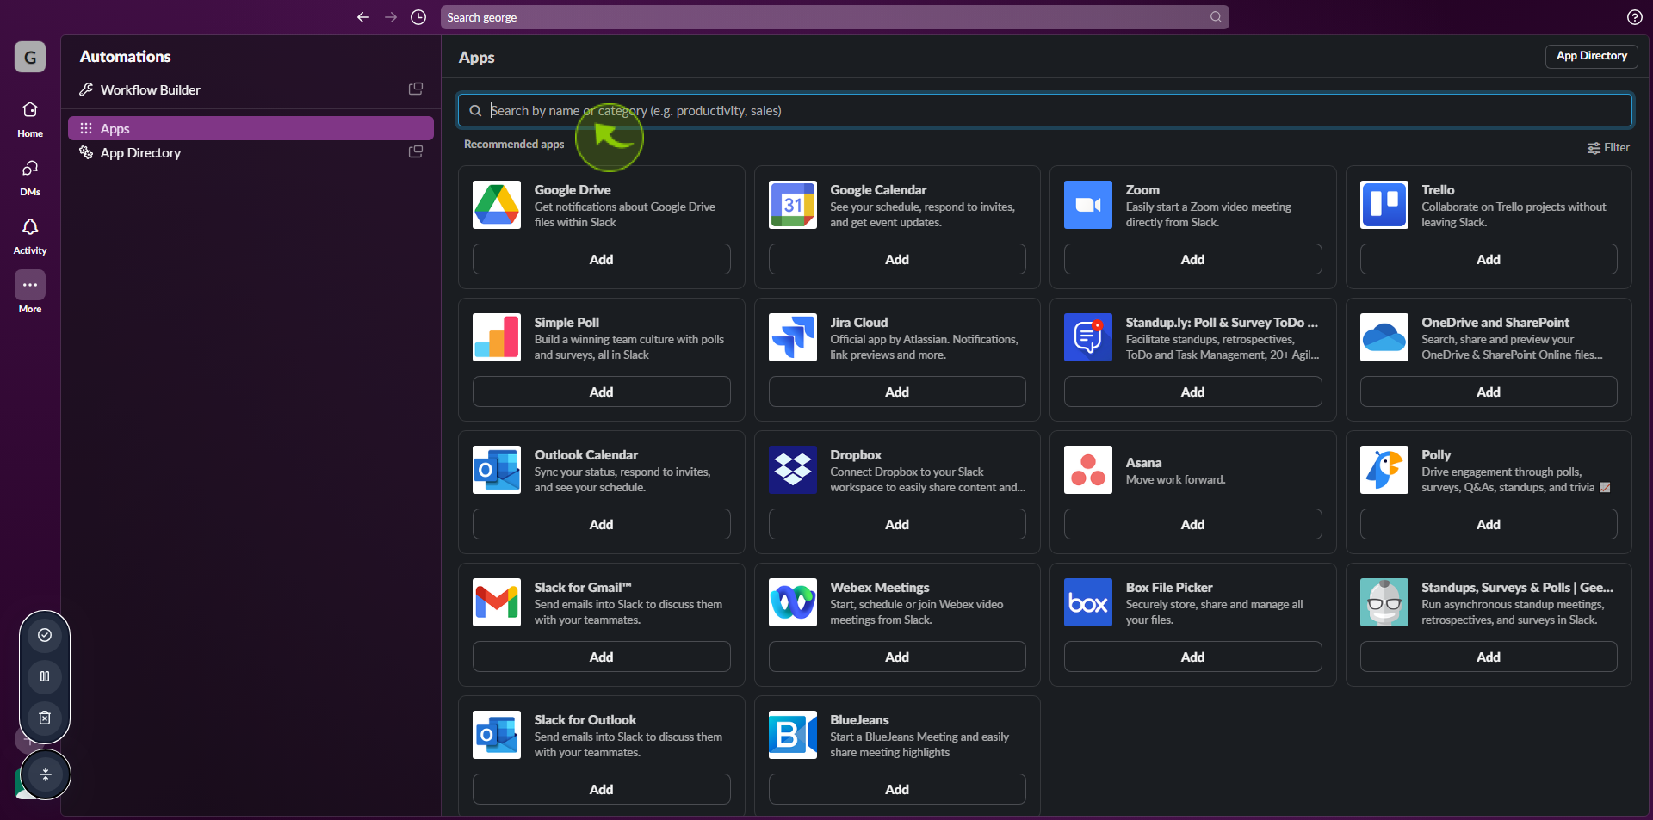The width and height of the screenshot is (1653, 820).
Task: Add the Zoom app
Action: (1192, 259)
